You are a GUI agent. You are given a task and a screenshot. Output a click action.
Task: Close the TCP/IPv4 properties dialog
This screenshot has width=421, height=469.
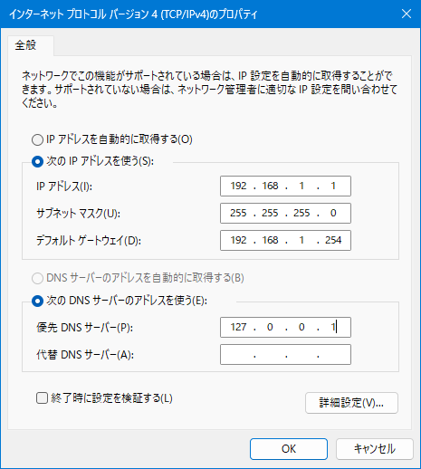[x=407, y=14]
